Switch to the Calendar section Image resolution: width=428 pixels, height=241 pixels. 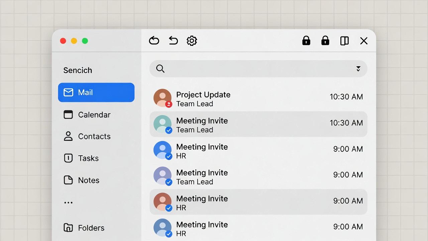coord(94,115)
